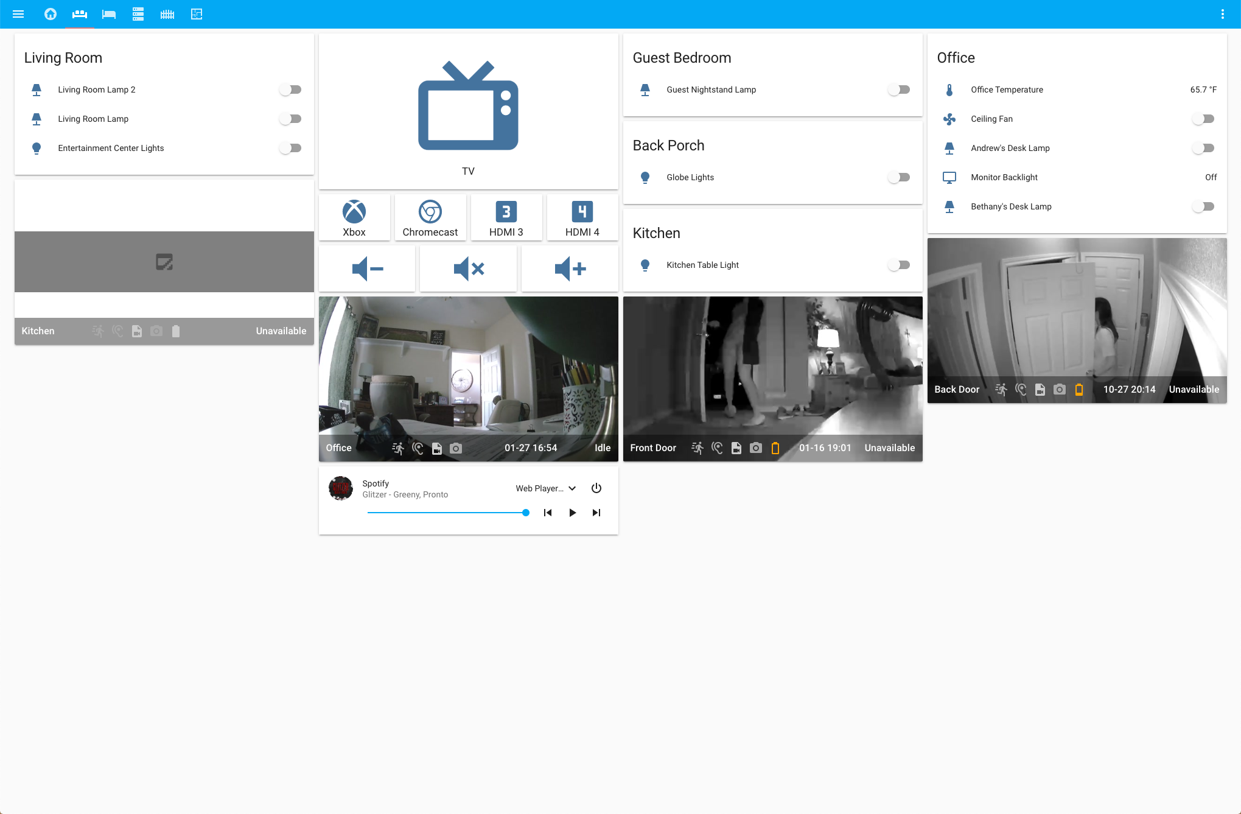
Task: Turn on Globe Lights switch
Action: [x=899, y=177]
